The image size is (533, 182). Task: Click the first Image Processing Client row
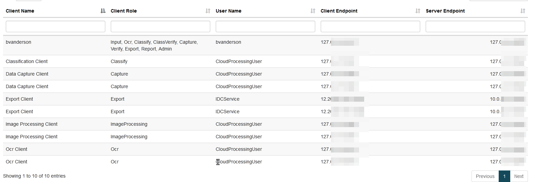pyautogui.click(x=32, y=124)
